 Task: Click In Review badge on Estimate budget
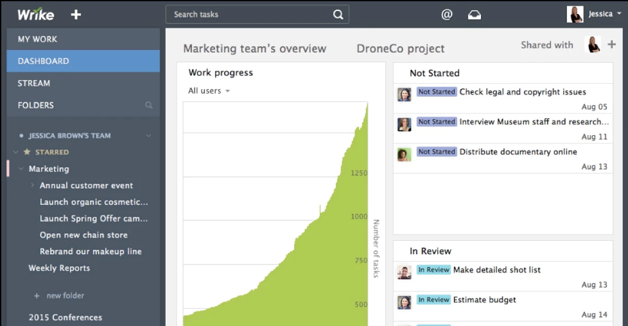tap(433, 300)
